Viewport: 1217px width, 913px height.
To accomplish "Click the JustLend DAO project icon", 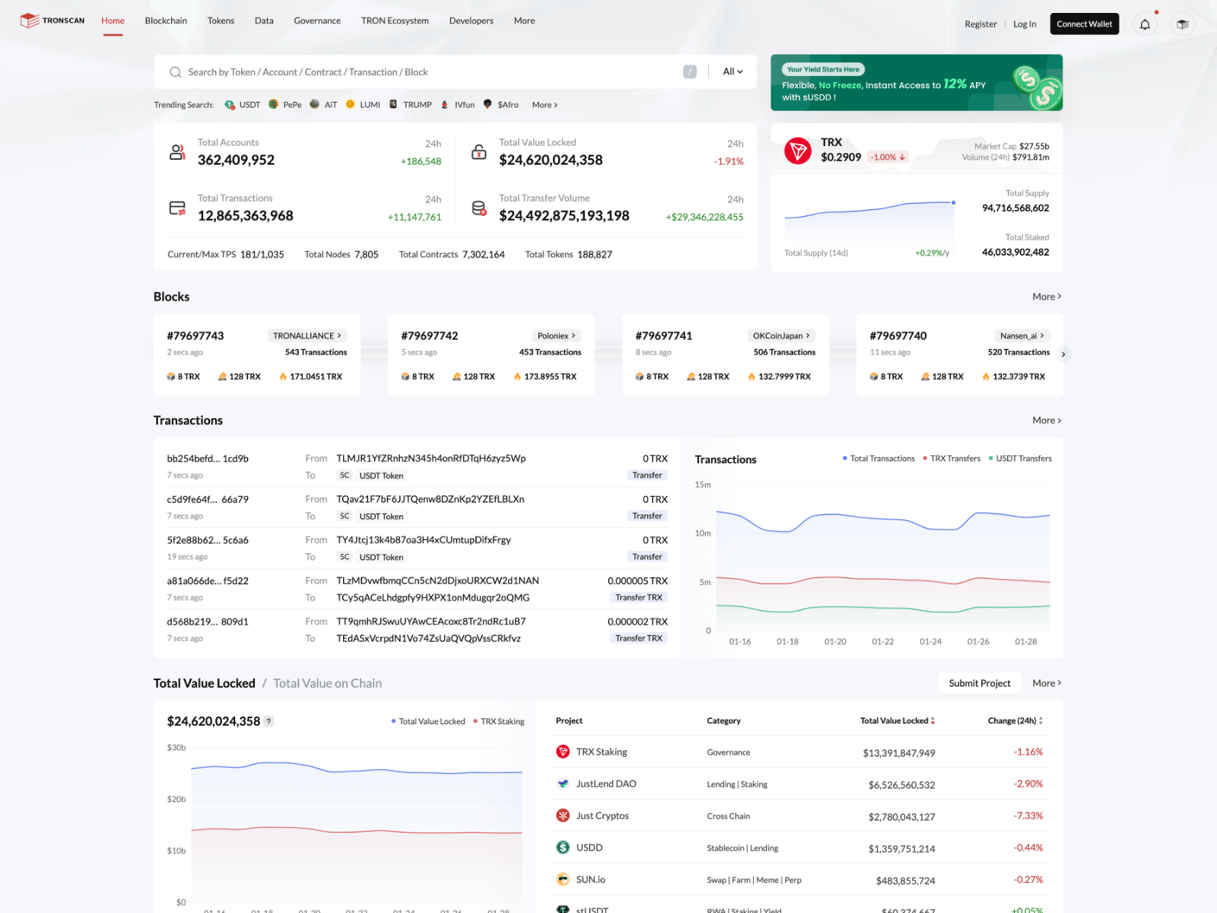I will point(563,784).
